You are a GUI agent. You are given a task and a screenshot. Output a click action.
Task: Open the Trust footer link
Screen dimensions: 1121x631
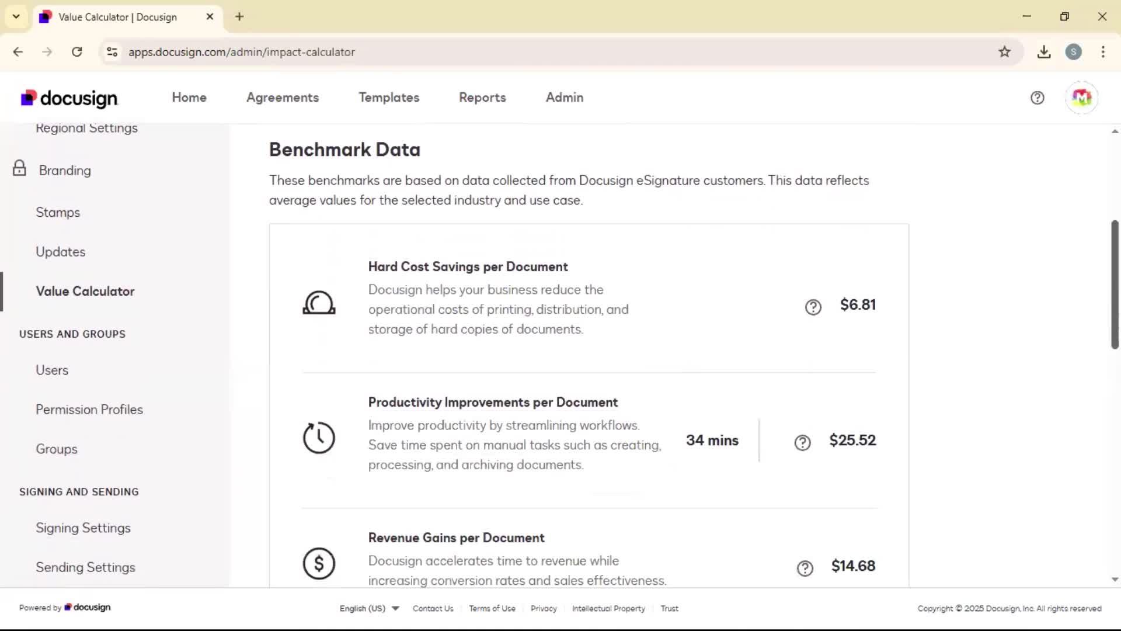(x=669, y=608)
